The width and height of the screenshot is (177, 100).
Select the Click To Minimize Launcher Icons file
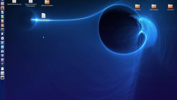(43, 16)
